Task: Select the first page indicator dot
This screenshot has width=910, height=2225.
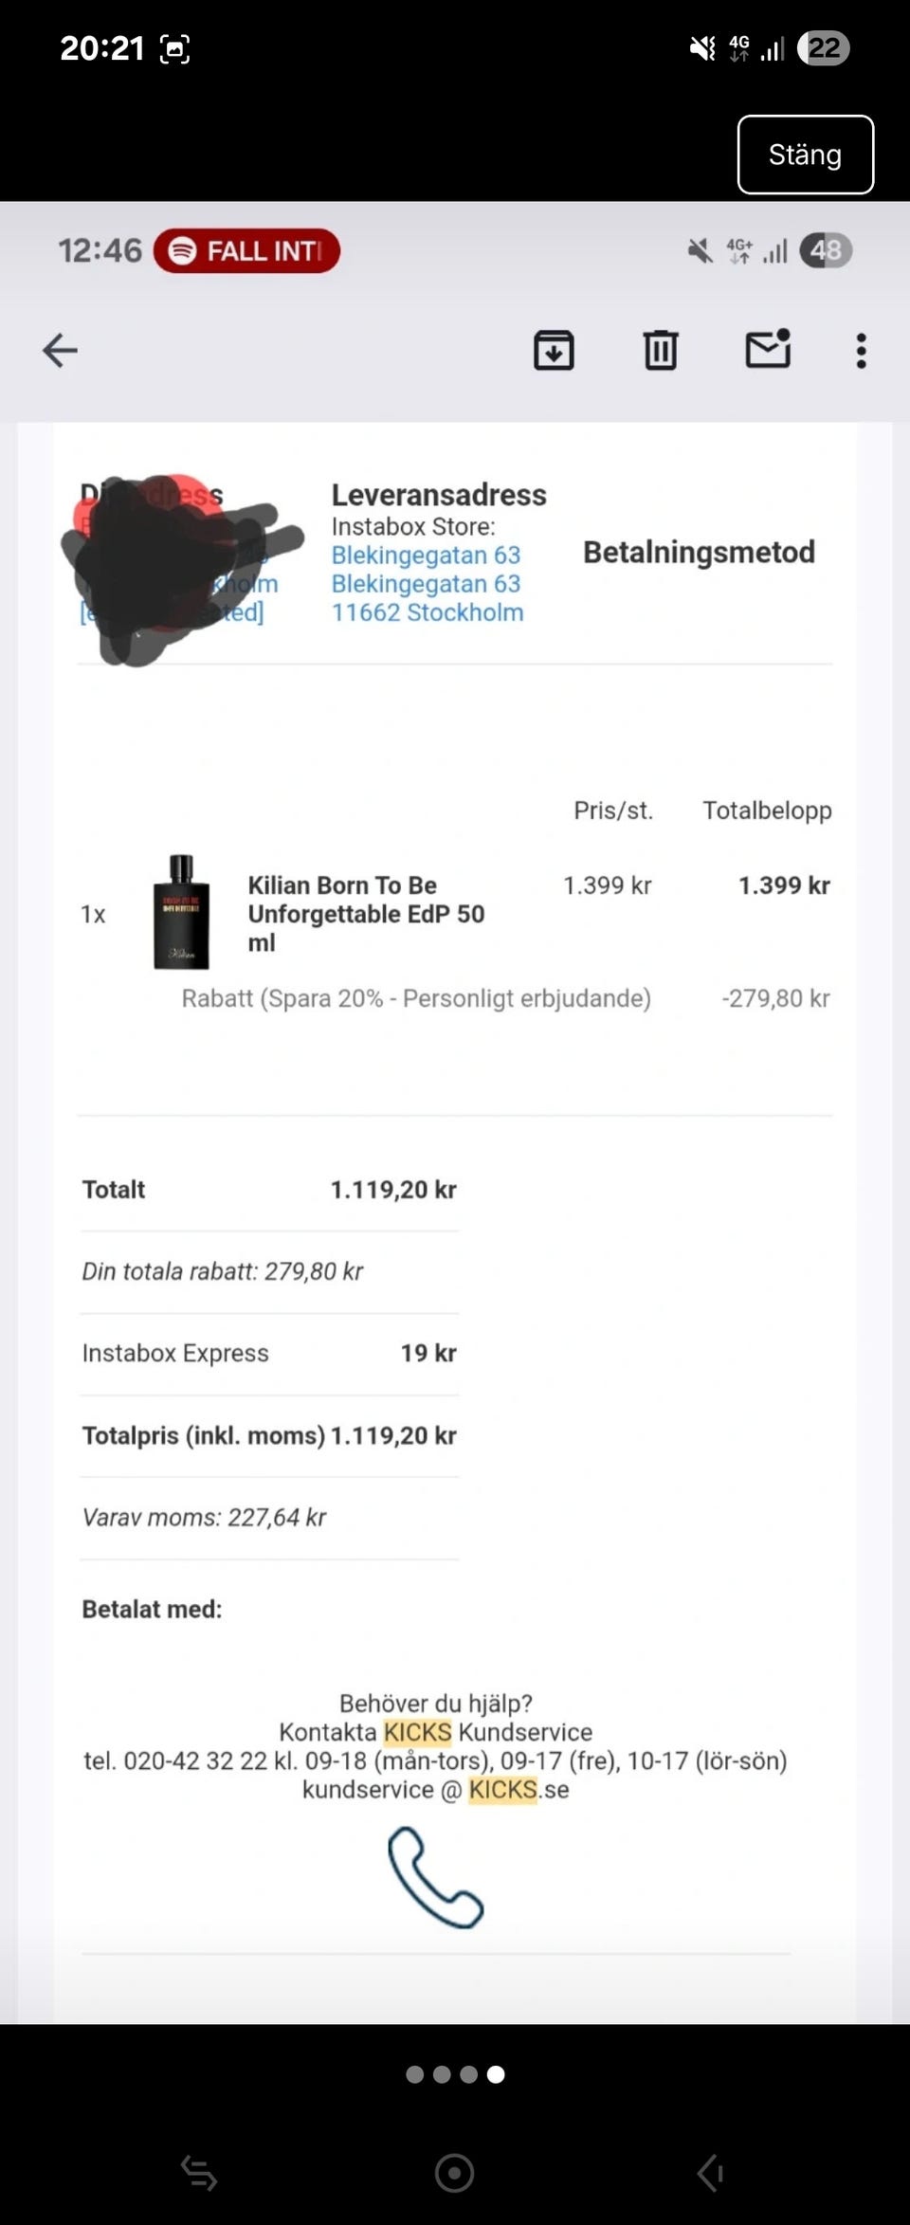Action: click(x=414, y=2074)
